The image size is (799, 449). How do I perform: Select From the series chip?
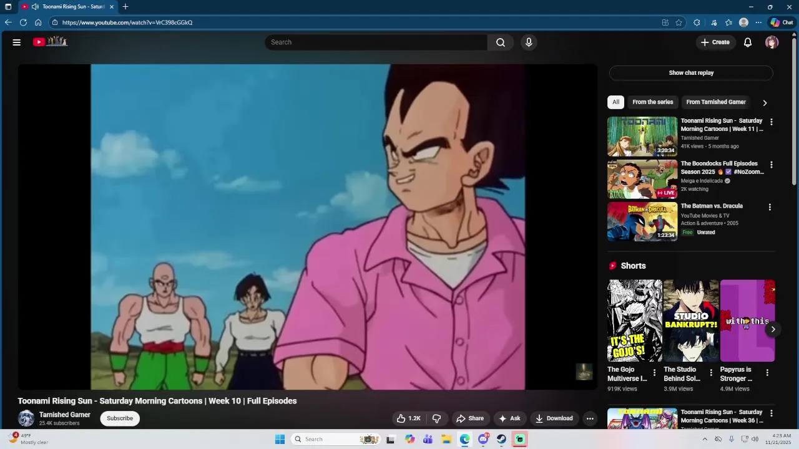[x=653, y=102]
